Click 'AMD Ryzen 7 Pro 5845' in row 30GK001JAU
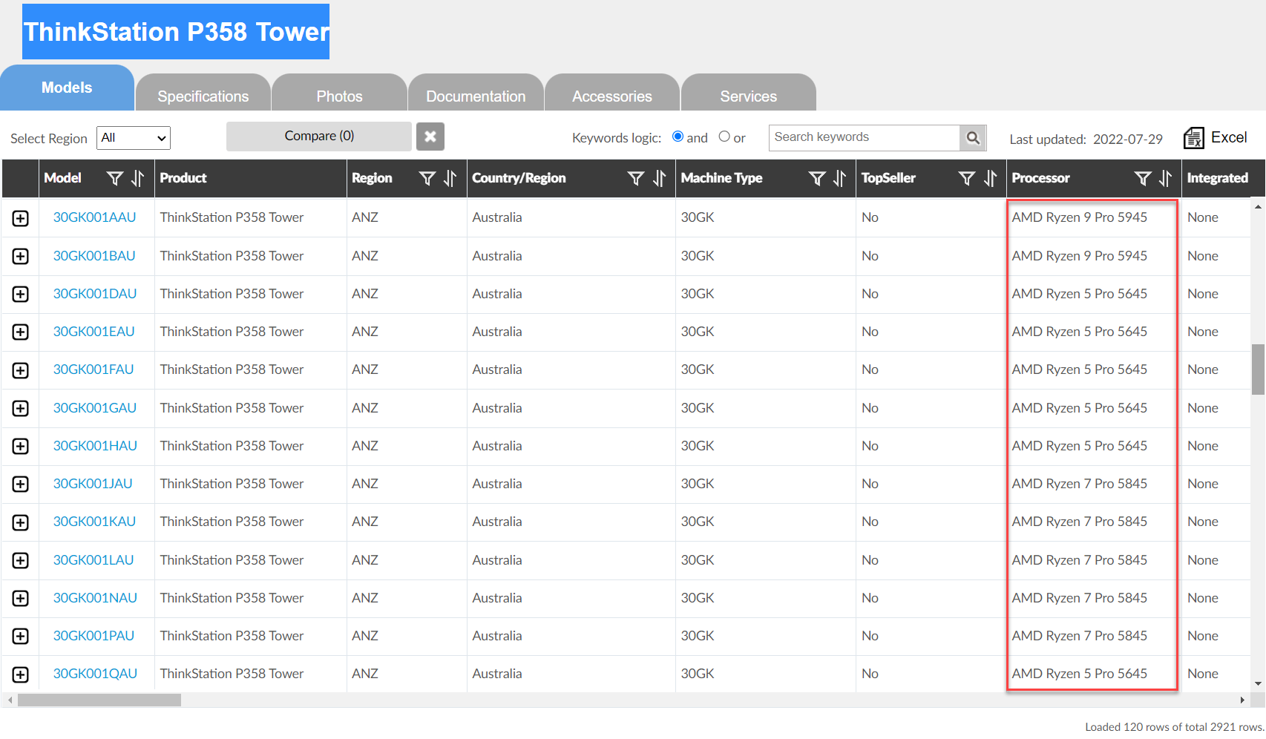Viewport: 1266px width, 739px height. (x=1079, y=484)
